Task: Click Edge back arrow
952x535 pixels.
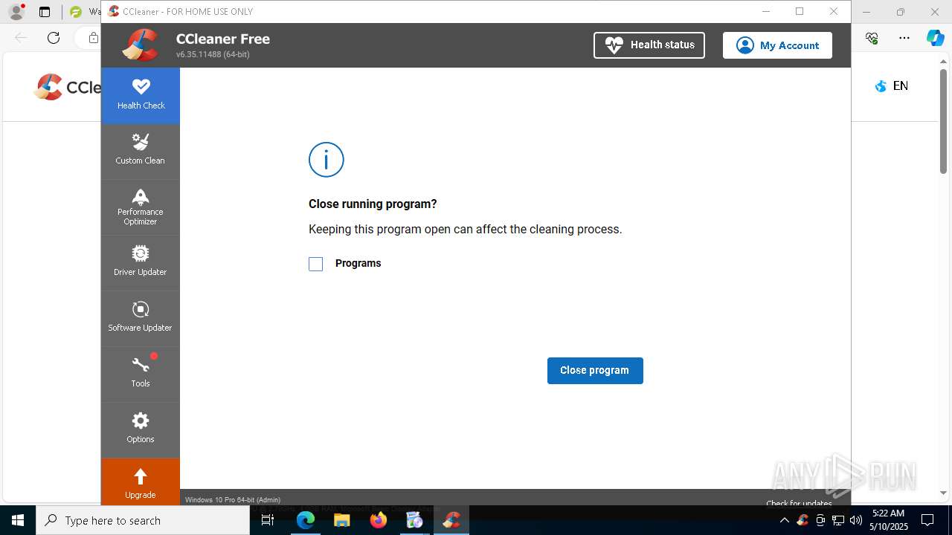Action: [21, 38]
